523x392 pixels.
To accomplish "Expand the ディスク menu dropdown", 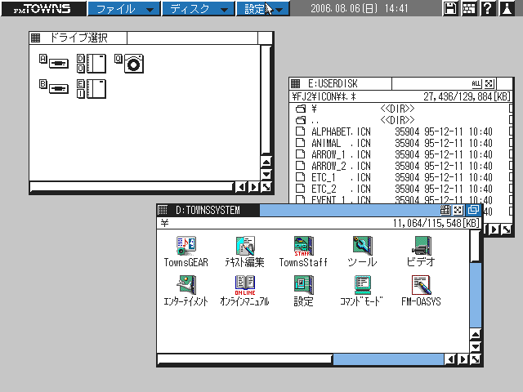I will pos(197,9).
